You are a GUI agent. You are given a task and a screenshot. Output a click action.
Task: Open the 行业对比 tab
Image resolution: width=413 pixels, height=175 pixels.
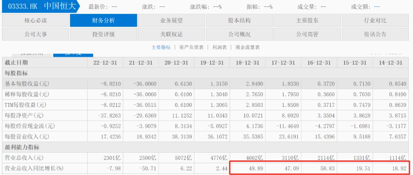pos(375,20)
